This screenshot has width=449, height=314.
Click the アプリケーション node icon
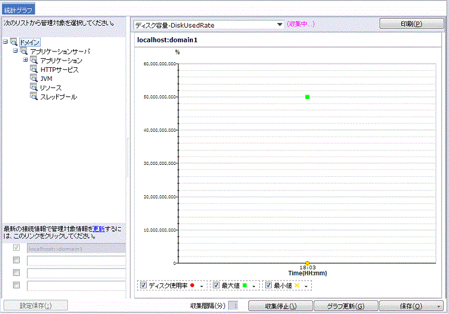34,61
